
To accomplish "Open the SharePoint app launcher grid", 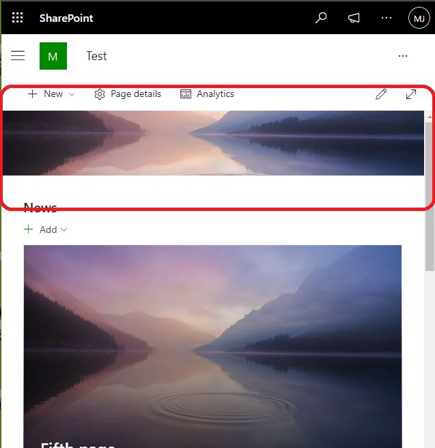I will click(18, 18).
